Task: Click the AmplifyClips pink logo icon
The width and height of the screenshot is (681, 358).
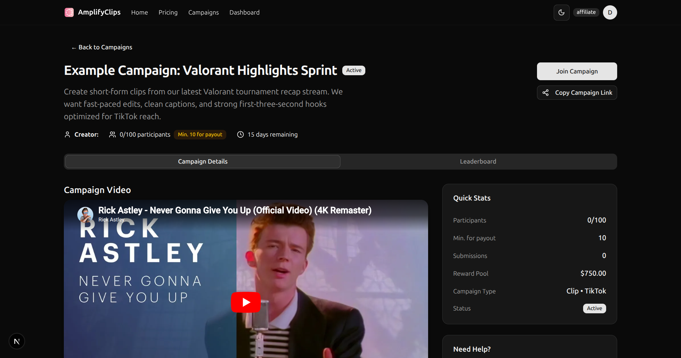Action: [x=69, y=12]
